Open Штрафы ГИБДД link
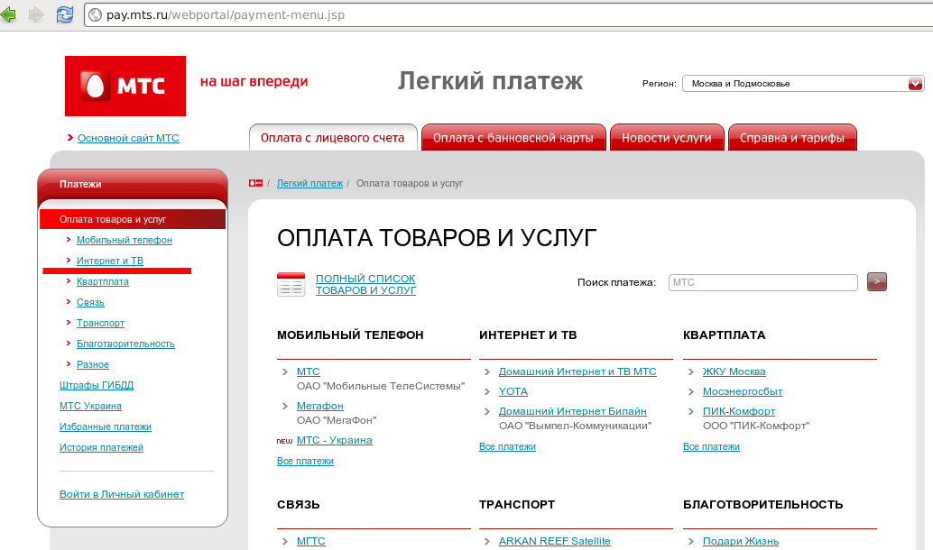Screen dimensions: 933x550 97,385
